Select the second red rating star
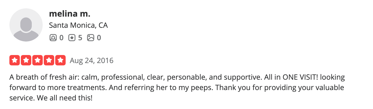 pos(26,60)
